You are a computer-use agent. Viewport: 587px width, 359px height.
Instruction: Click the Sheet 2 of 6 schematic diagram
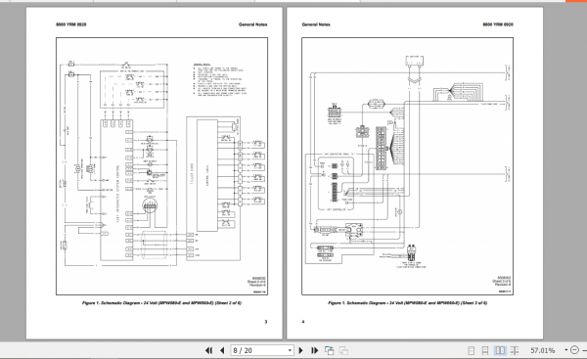[161, 166]
